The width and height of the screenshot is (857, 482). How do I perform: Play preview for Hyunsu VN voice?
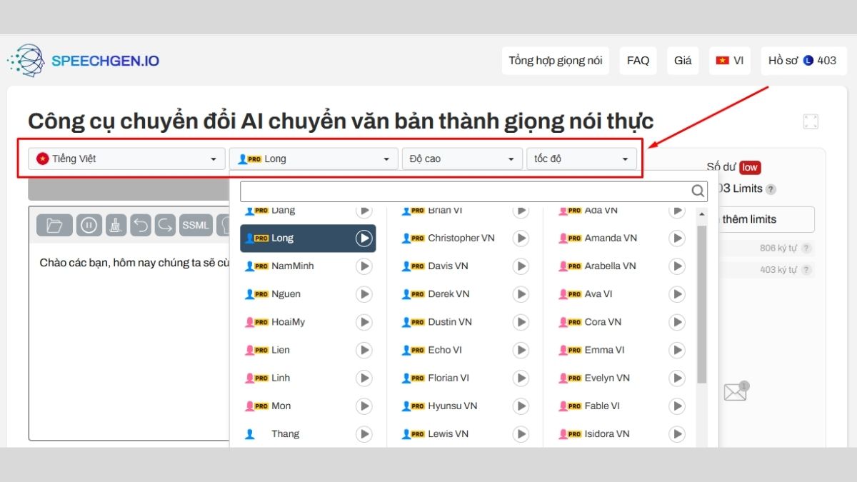click(521, 406)
